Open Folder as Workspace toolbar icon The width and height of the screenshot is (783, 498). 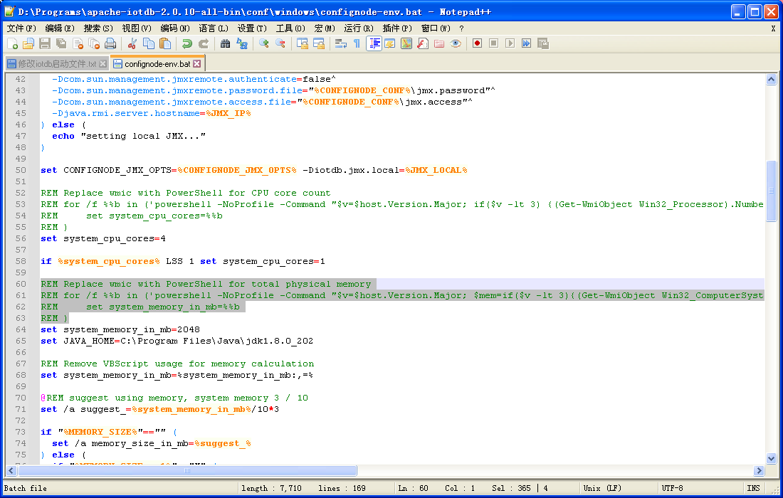tap(439, 44)
